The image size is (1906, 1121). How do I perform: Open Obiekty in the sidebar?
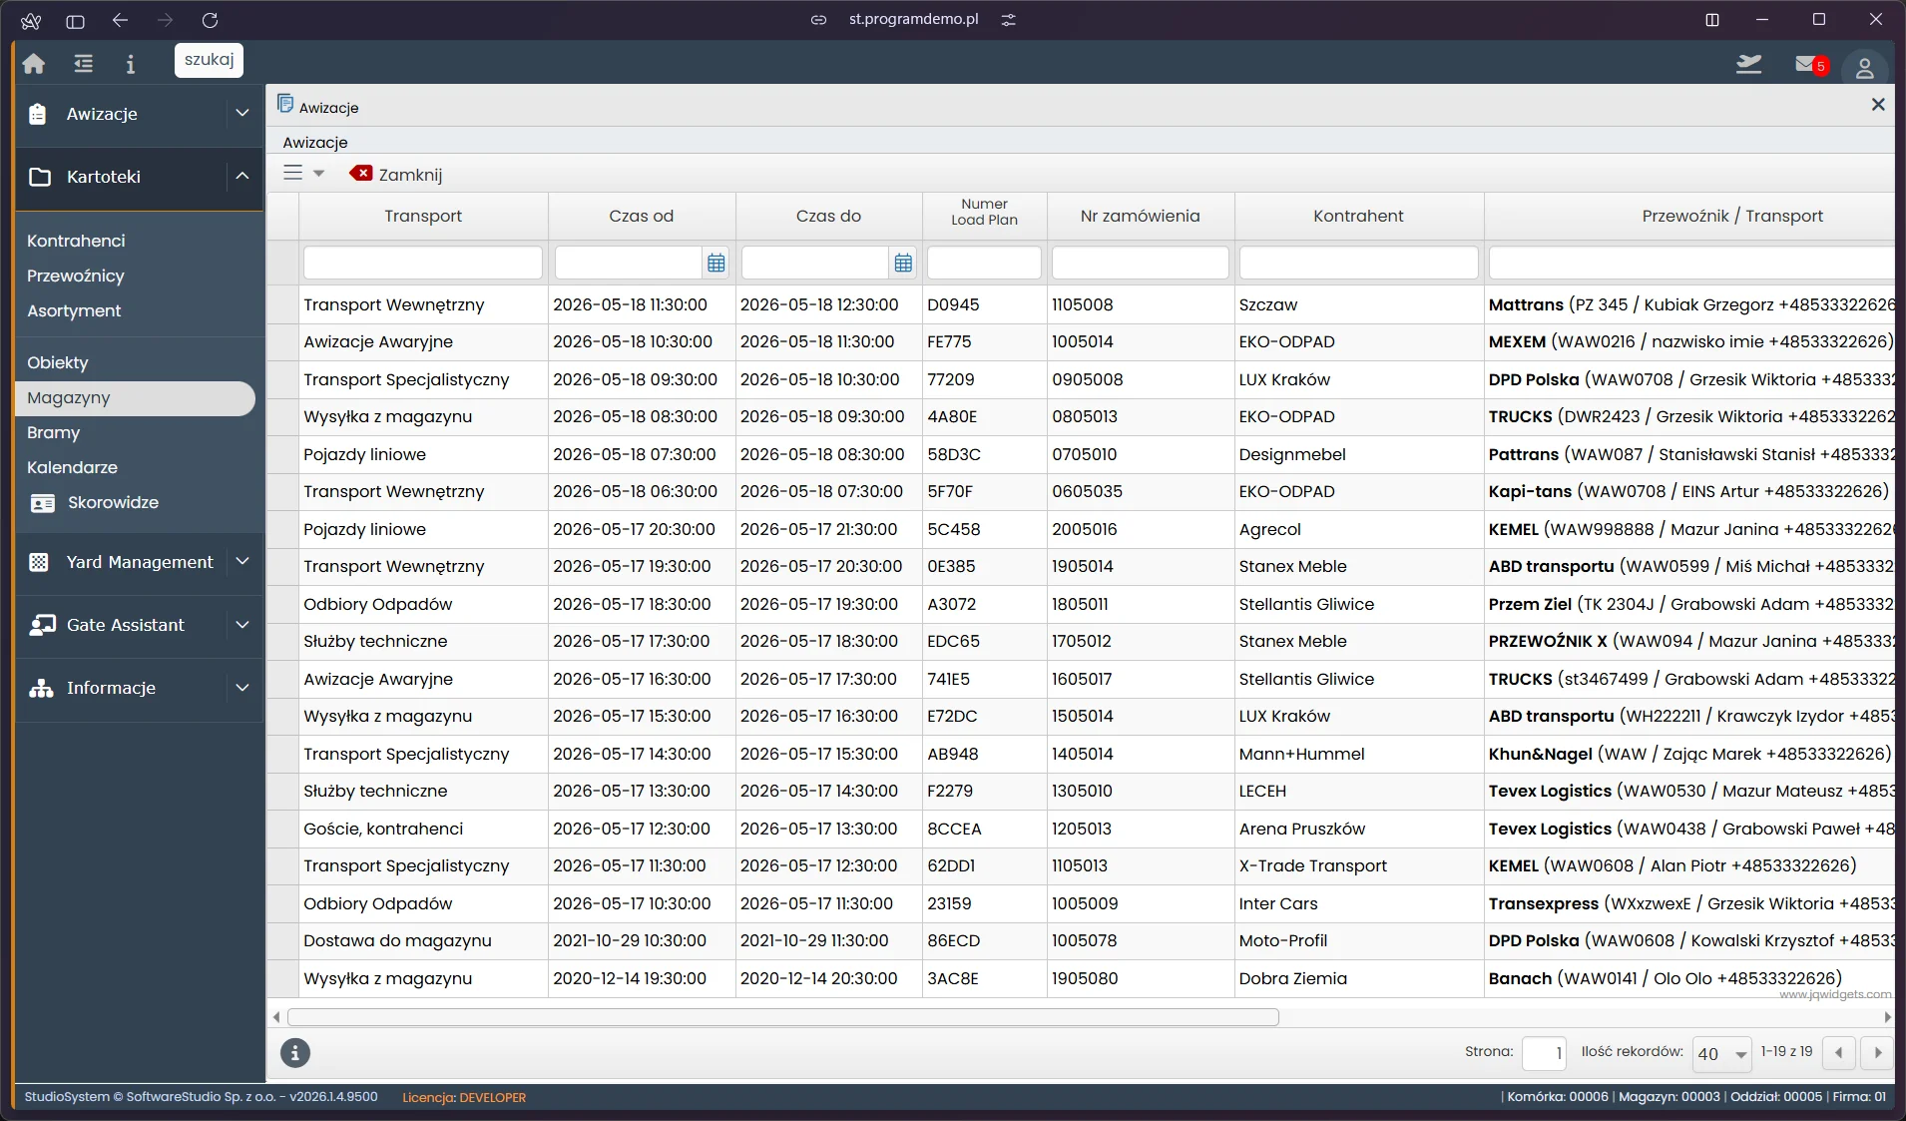point(58,362)
